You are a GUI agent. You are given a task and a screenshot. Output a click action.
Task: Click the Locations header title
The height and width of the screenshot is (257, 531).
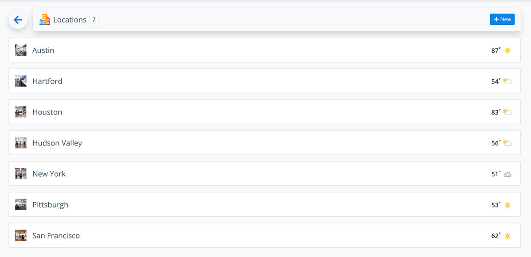70,20
